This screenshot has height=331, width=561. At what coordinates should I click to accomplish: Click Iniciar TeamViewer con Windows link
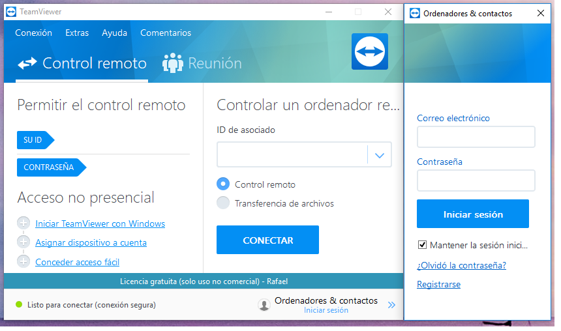coord(100,223)
